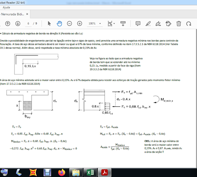Switch to the Nervurada Bidi... document tab

point(13,14)
